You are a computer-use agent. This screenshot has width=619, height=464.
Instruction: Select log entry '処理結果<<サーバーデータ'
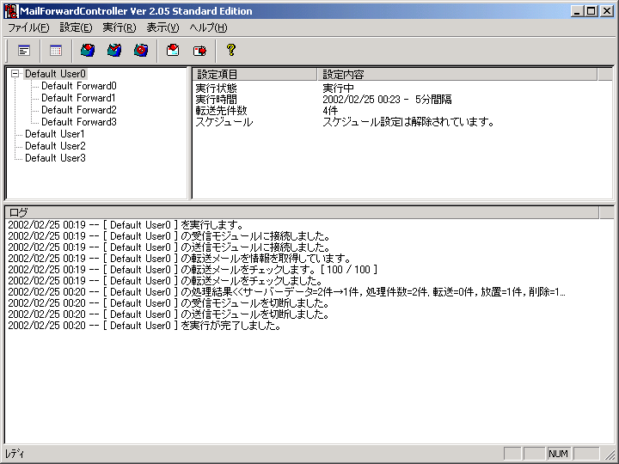[x=286, y=292]
